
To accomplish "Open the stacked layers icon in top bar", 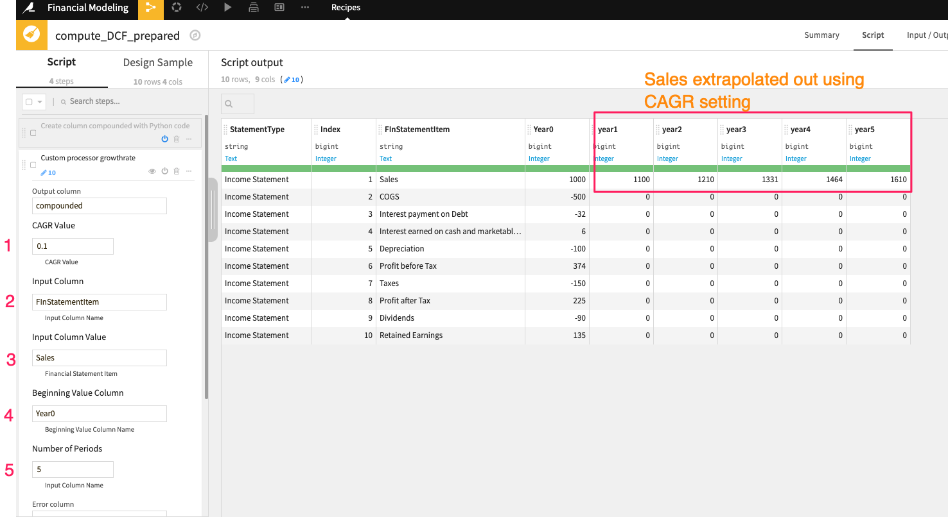I will (x=254, y=8).
